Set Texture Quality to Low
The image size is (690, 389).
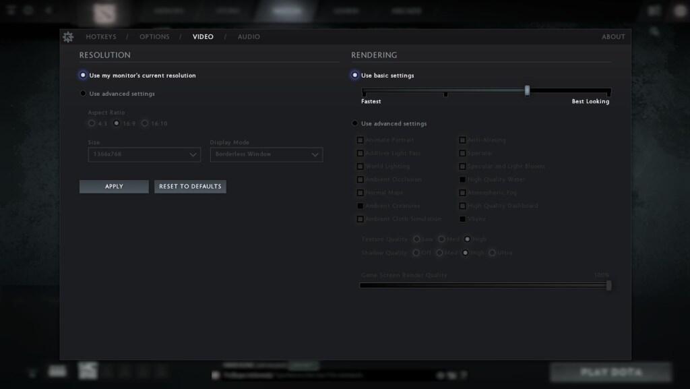(416, 239)
